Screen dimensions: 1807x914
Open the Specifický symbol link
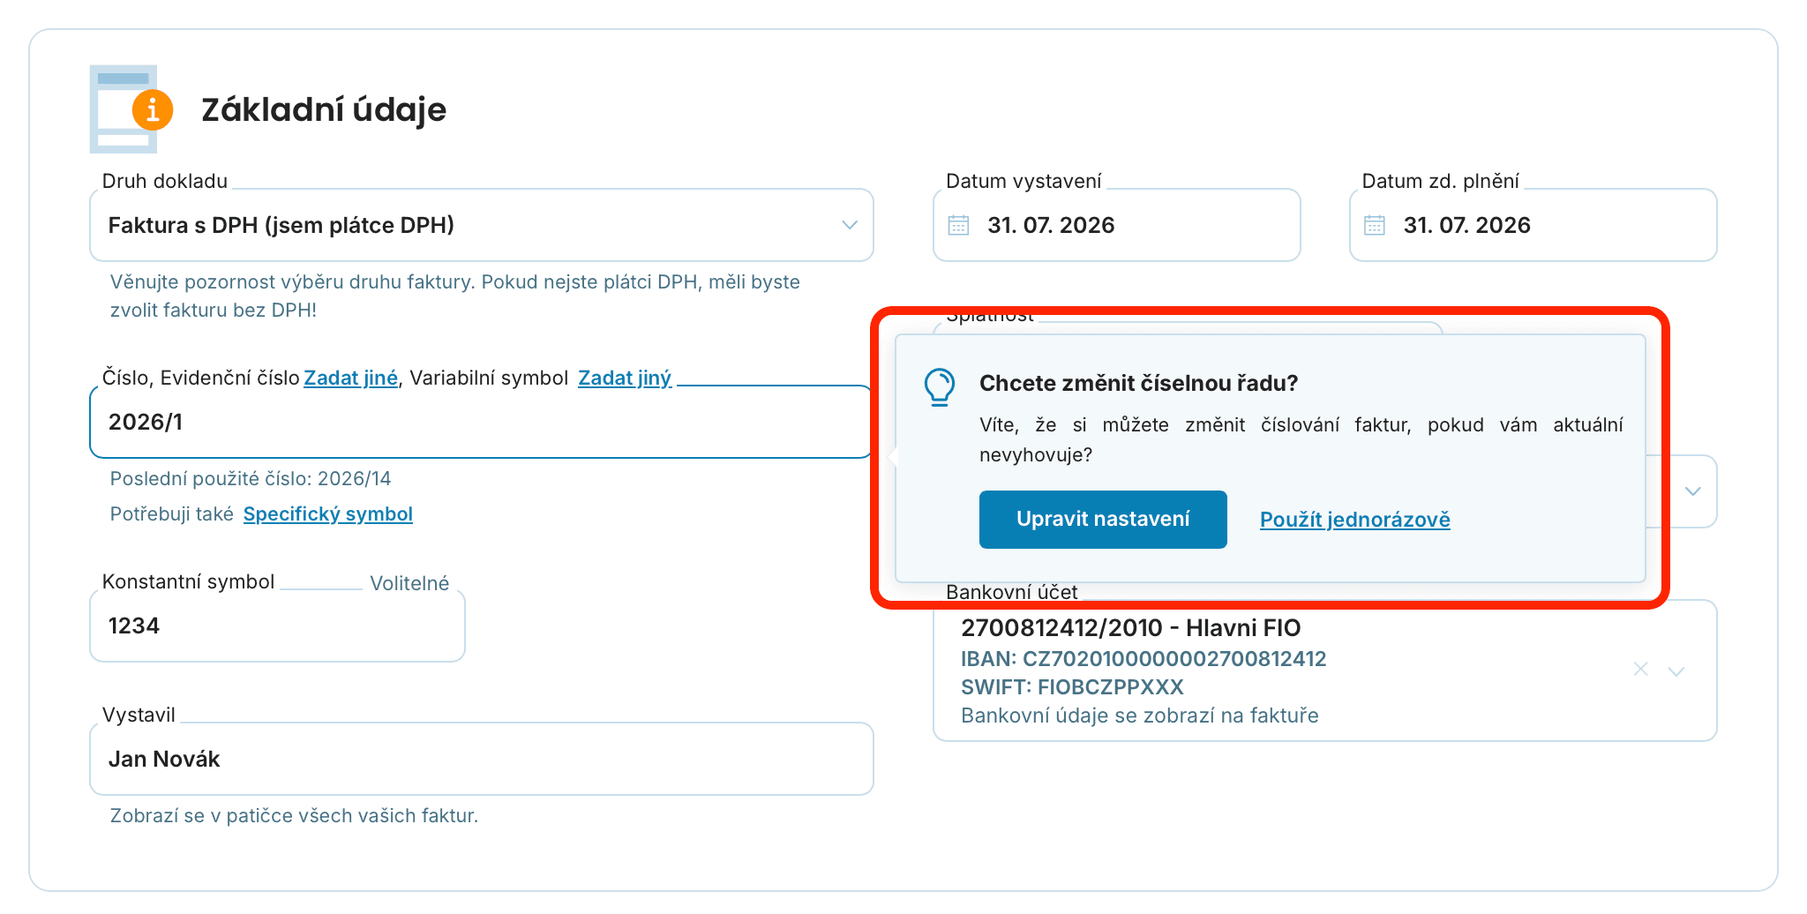tap(328, 514)
